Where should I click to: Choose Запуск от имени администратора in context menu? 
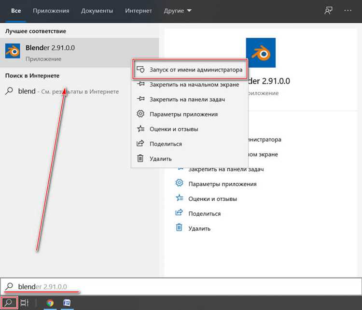[190, 70]
